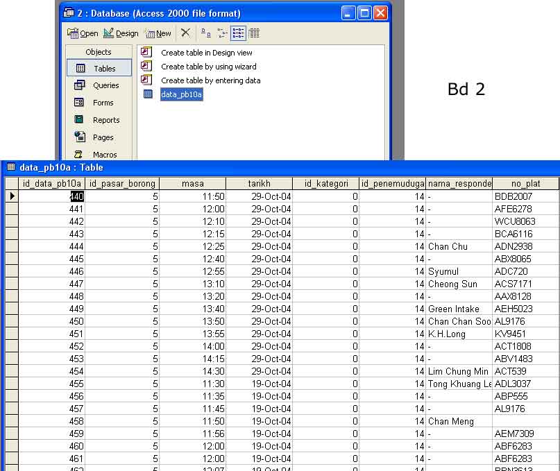Select the id_data_pb10a column header

[52, 184]
